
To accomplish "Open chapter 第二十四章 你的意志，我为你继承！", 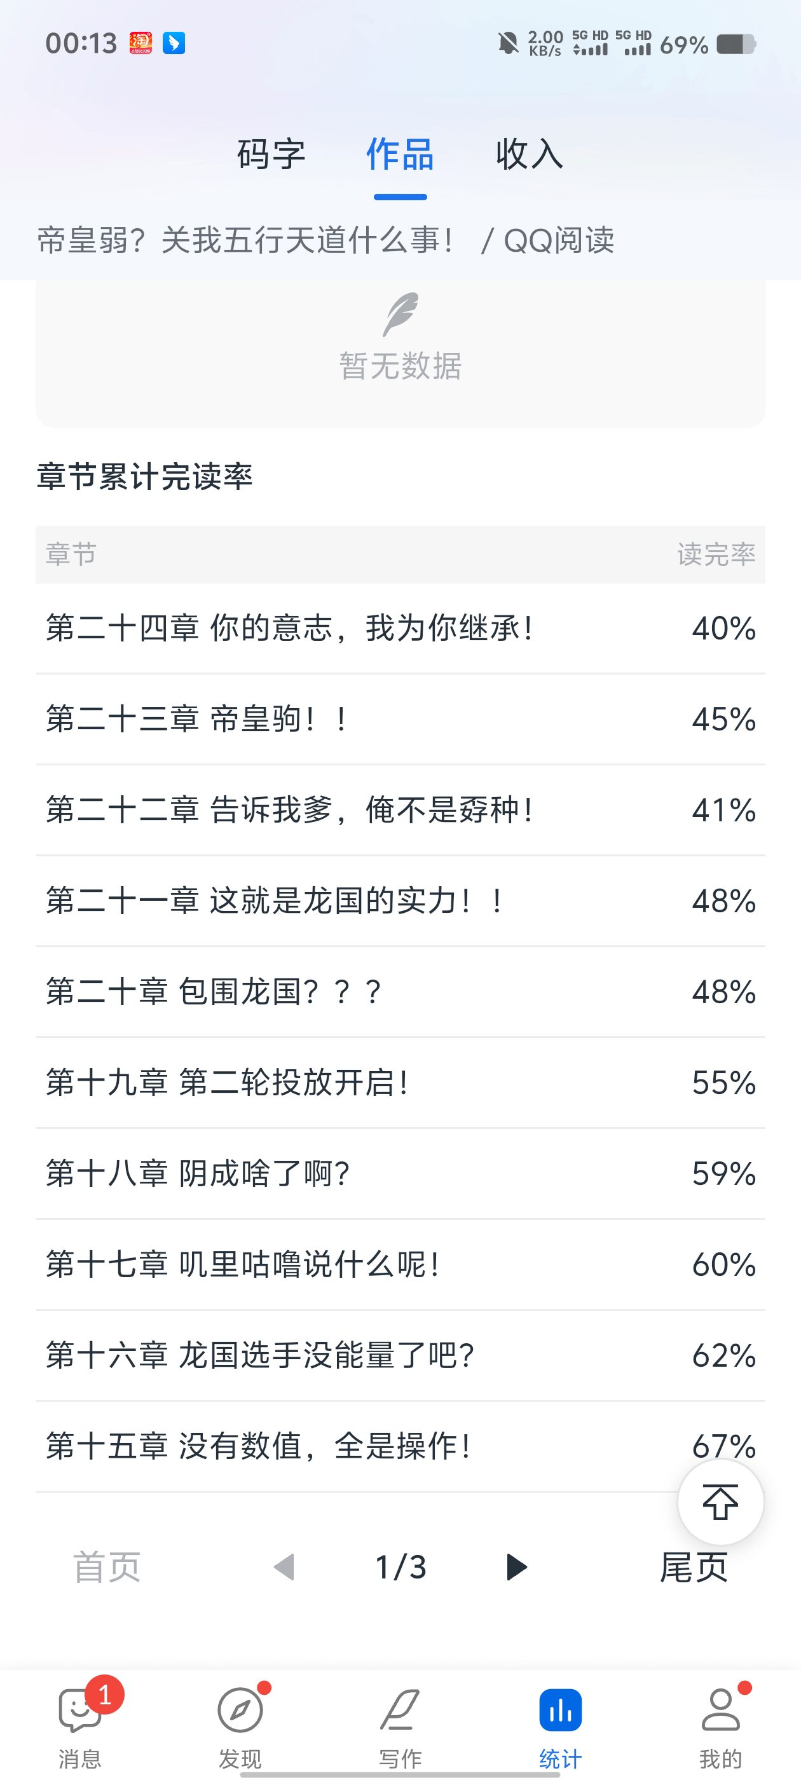I will pos(291,628).
